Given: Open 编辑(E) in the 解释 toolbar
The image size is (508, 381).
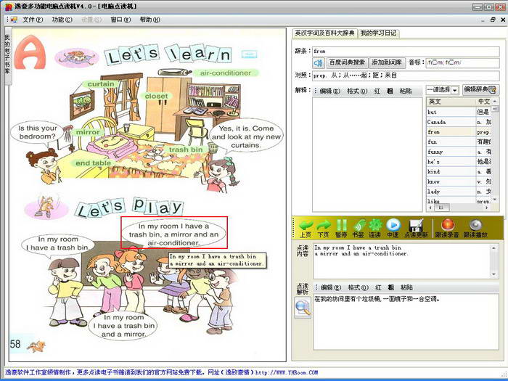Looking at the screenshot, I should point(329,91).
